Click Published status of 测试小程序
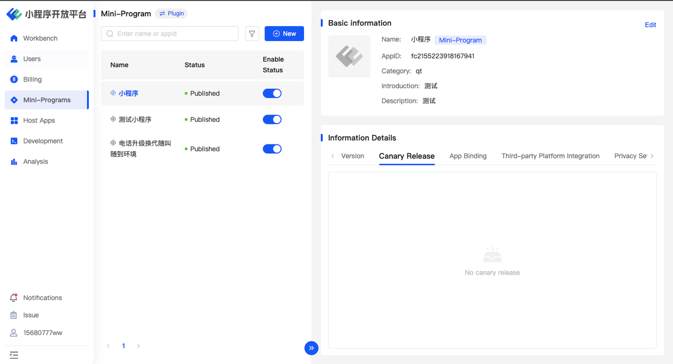673x364 pixels. 202,120
